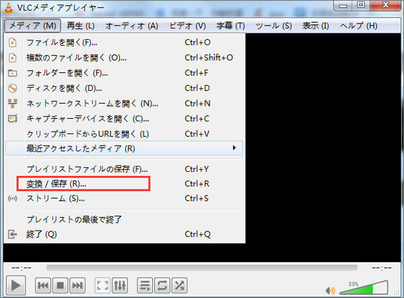The height and width of the screenshot is (298, 404).
Task: Toggle fullscreen mode icon
Action: coord(102,285)
